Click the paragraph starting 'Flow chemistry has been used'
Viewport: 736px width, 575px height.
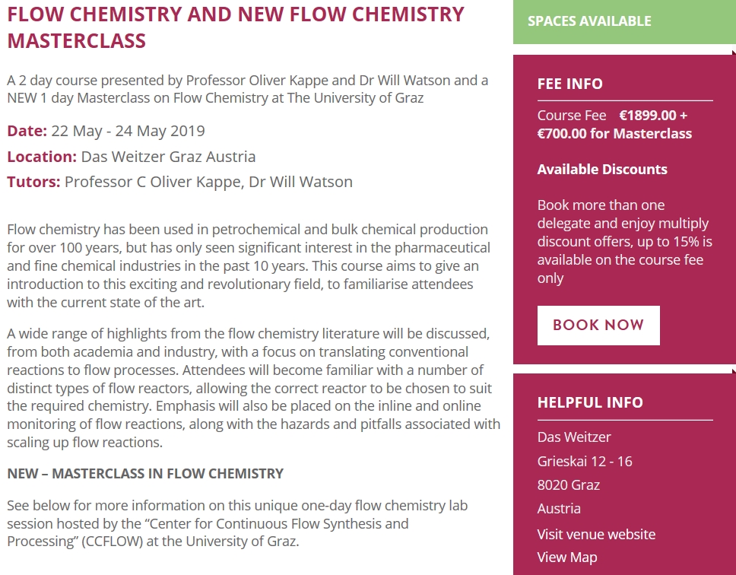point(249,265)
